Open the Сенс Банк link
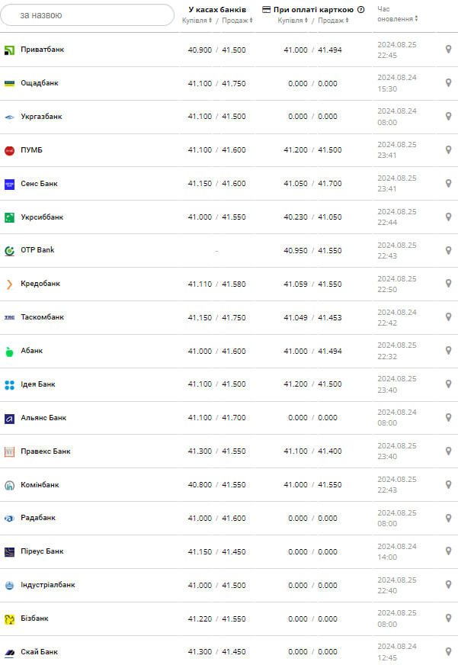 (39, 184)
